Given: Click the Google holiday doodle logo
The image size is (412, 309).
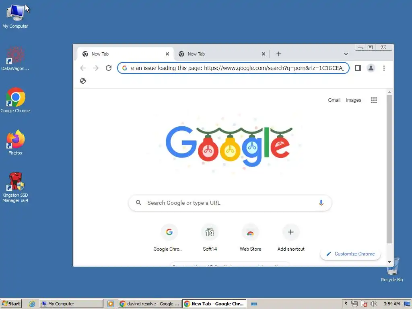Looking at the screenshot, I should pyautogui.click(x=229, y=145).
